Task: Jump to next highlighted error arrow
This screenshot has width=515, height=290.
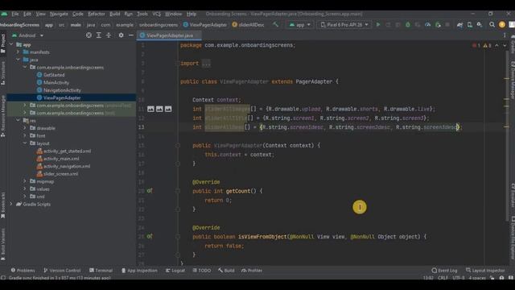Action: coord(505,45)
